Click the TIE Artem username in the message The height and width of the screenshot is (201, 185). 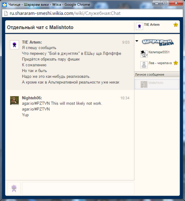[32, 42]
